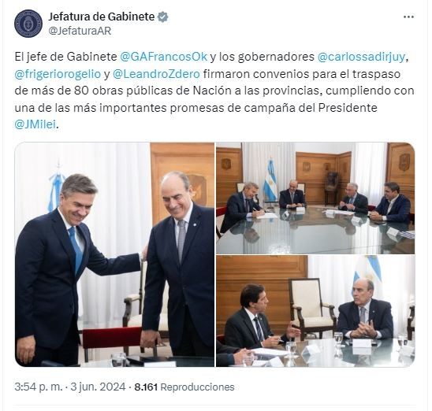The height and width of the screenshot is (411, 432).
Task: Open the Jefatura de Gabinete account name
Action: click(x=102, y=17)
